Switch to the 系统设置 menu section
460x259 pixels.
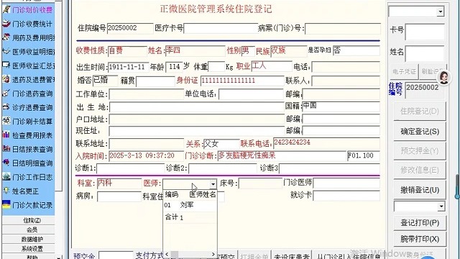pyautogui.click(x=29, y=249)
